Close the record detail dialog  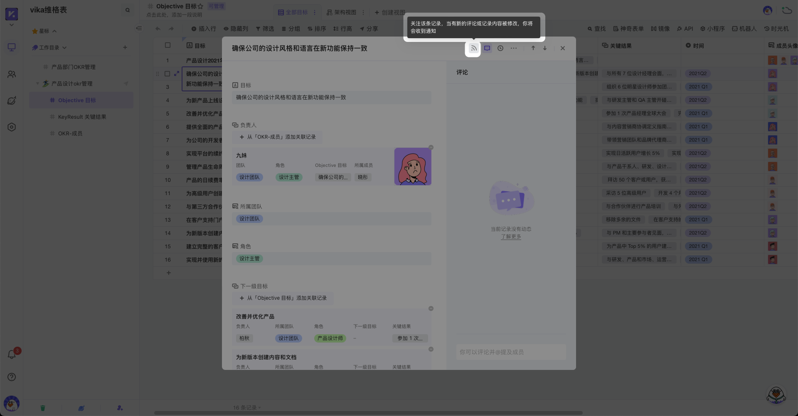point(563,48)
